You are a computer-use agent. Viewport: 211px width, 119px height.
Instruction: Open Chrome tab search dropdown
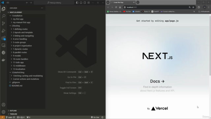[x=108, y=2]
